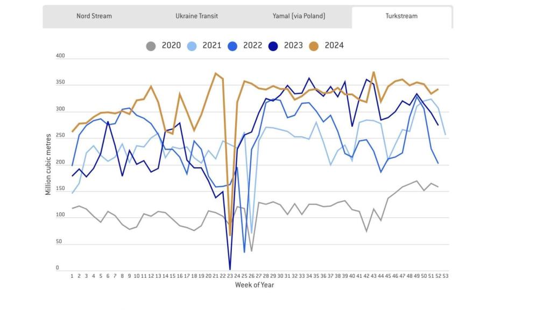
Task: Click the active Turkstream tab
Action: (x=401, y=16)
